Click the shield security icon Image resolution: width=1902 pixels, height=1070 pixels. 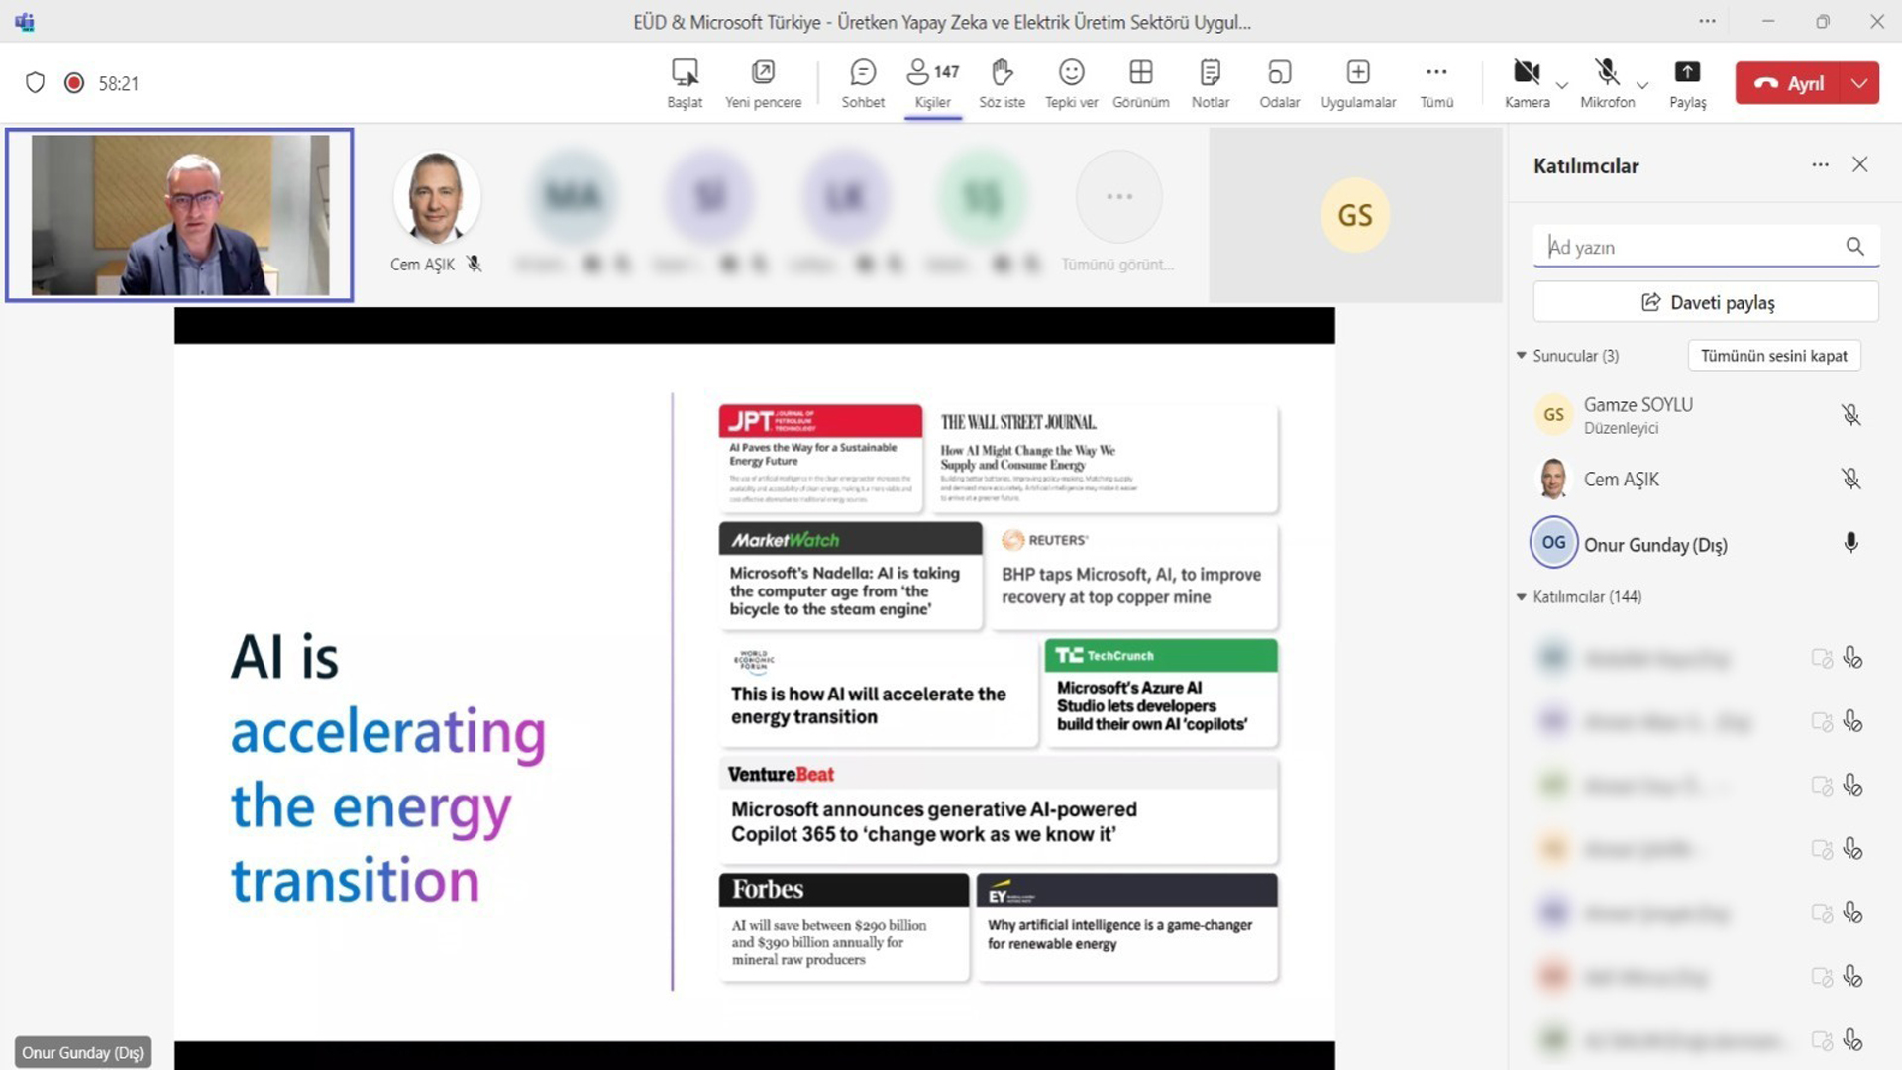[35, 83]
